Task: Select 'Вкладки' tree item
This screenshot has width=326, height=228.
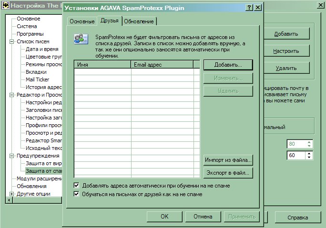Action: [36, 72]
